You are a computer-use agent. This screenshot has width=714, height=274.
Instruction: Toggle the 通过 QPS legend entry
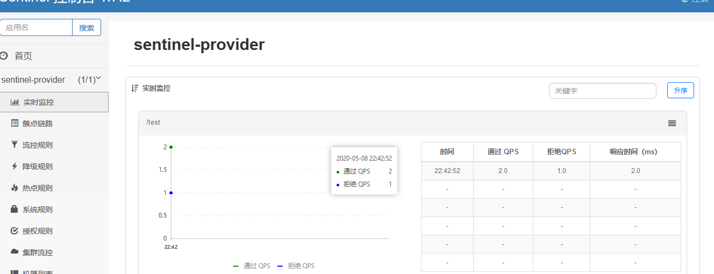pyautogui.click(x=252, y=266)
